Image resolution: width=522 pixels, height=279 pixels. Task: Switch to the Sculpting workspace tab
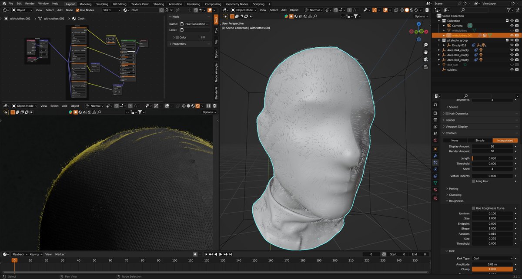[x=102, y=4]
